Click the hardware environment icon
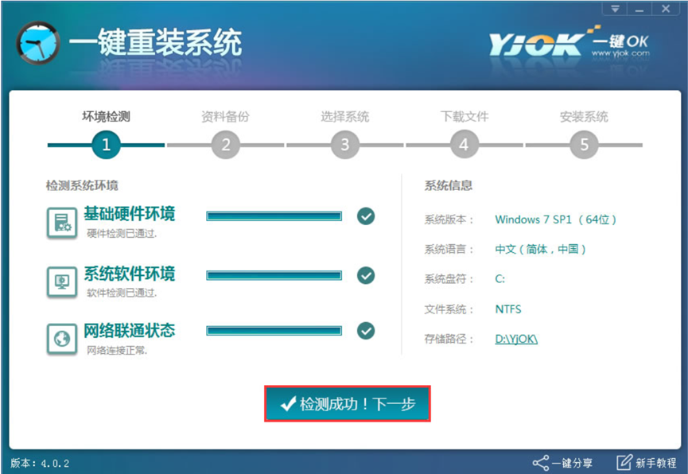 click(x=62, y=223)
